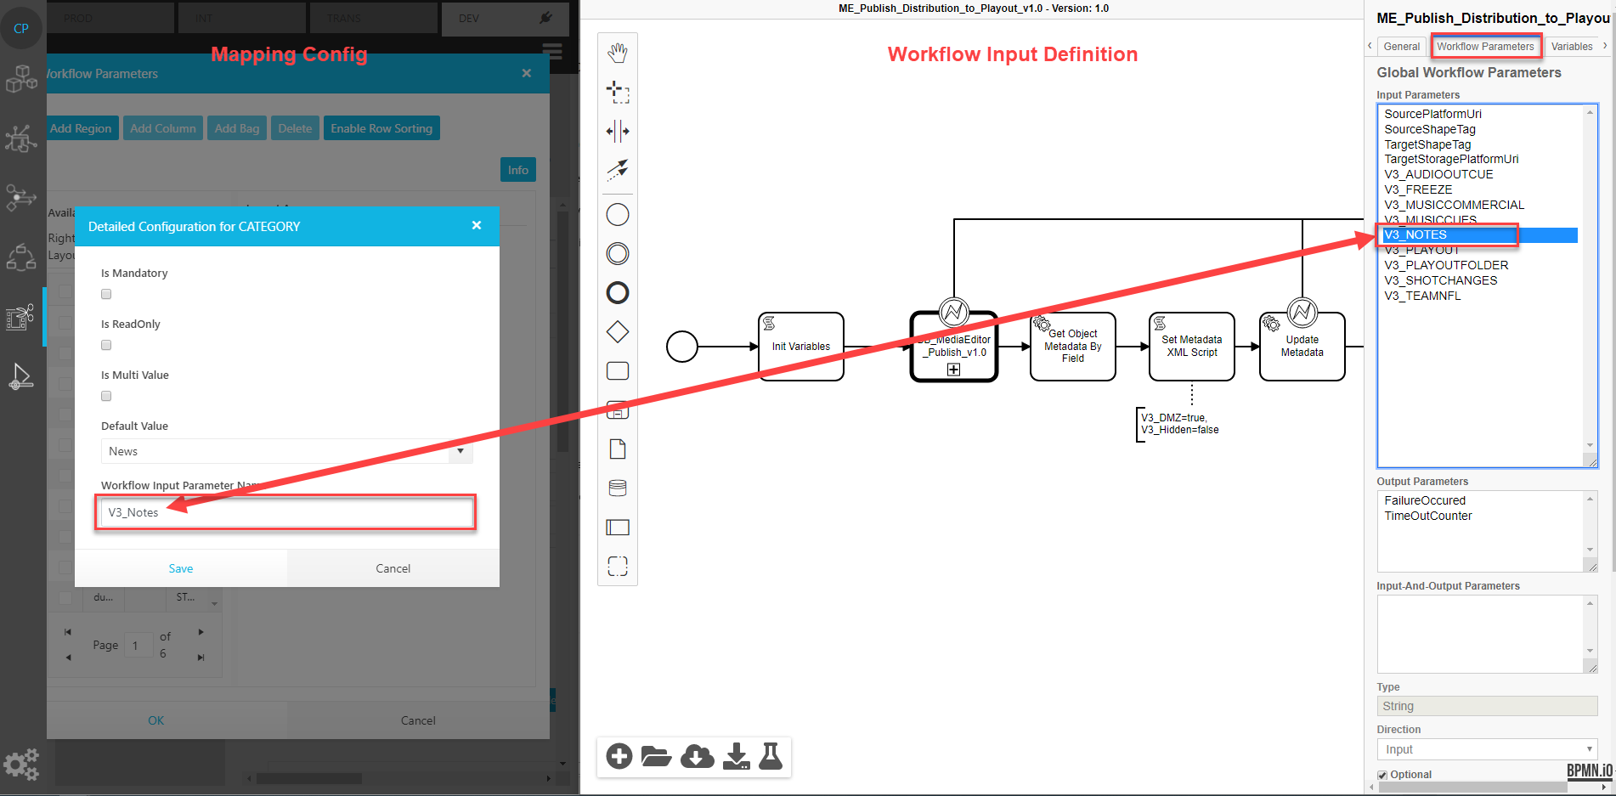
Task: Select the Hand tool in the BPMN palette
Action: click(x=618, y=51)
